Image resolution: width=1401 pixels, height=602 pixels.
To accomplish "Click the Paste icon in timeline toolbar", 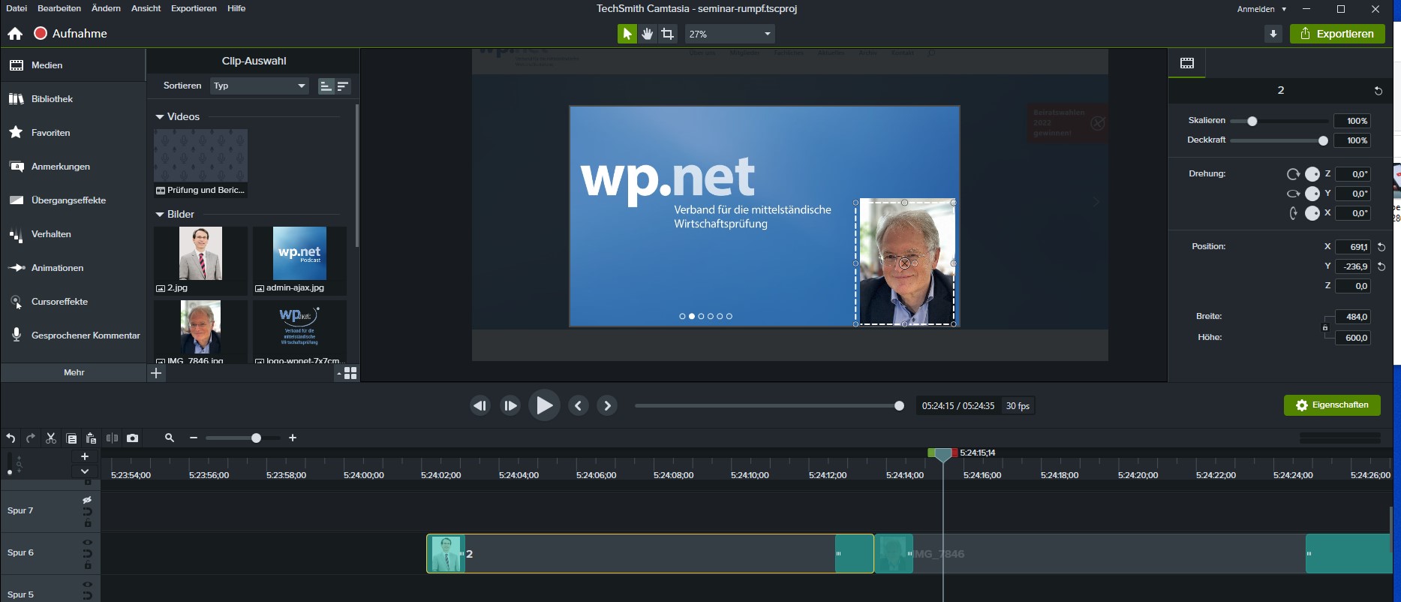I will (92, 438).
